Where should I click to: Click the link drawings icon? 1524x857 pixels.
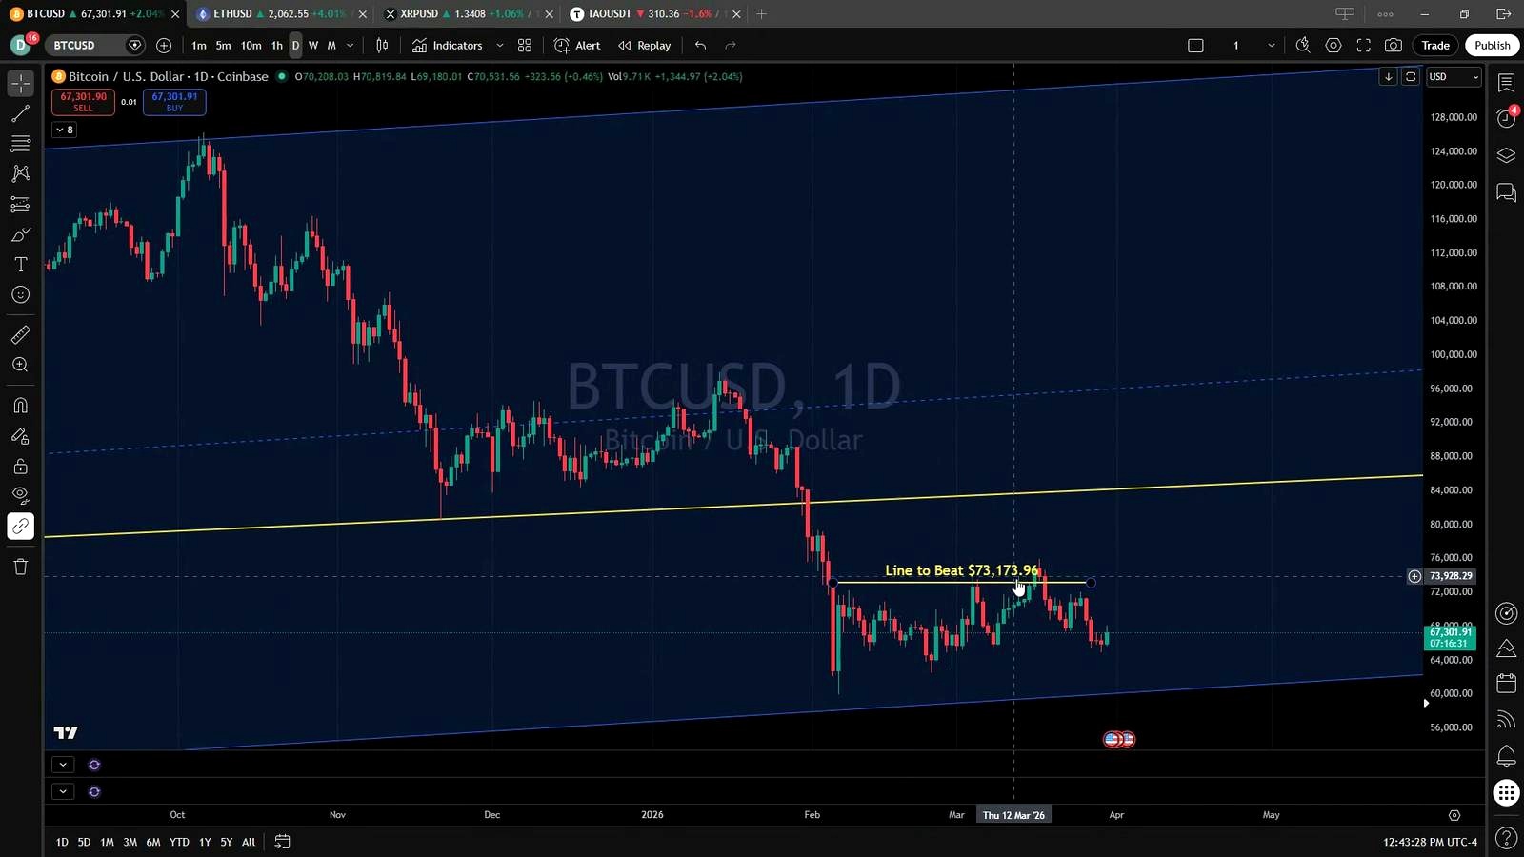20,527
